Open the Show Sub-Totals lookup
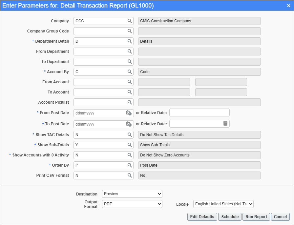The image size is (294, 225). 130,145
